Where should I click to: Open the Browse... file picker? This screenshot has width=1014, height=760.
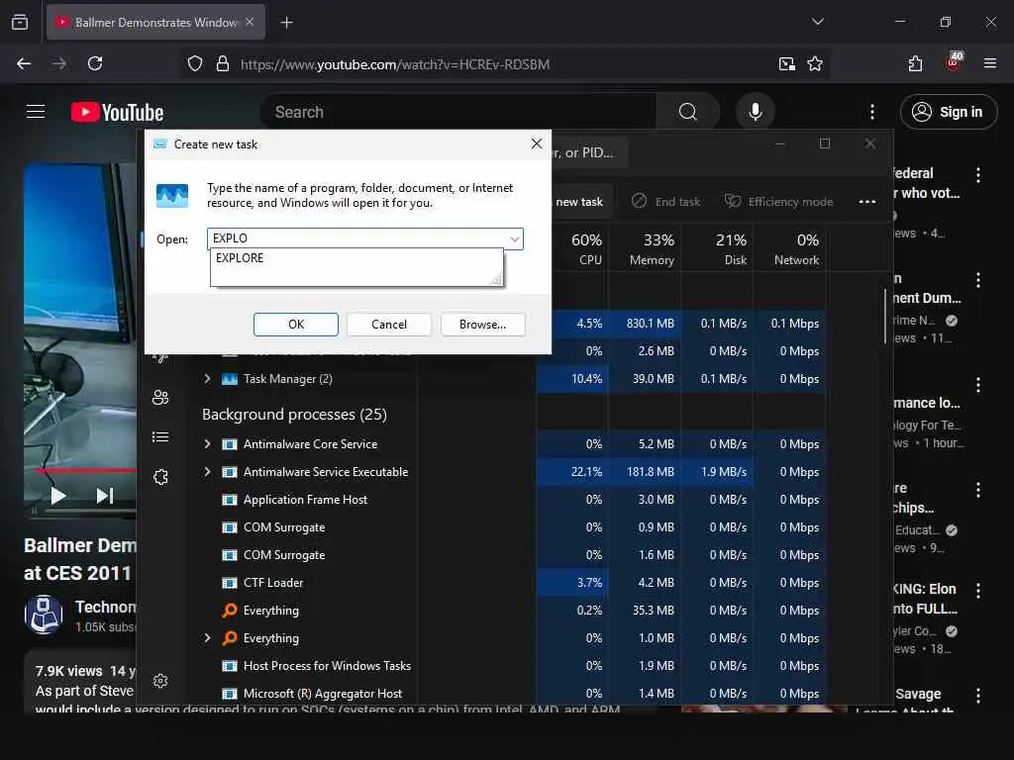(x=482, y=325)
